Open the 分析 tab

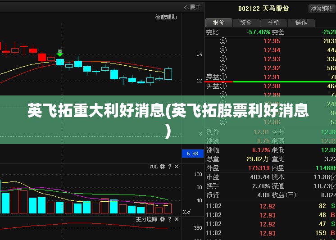tap(273, 23)
